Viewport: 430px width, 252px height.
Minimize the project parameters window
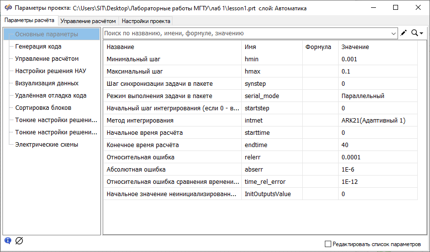(x=373, y=8)
